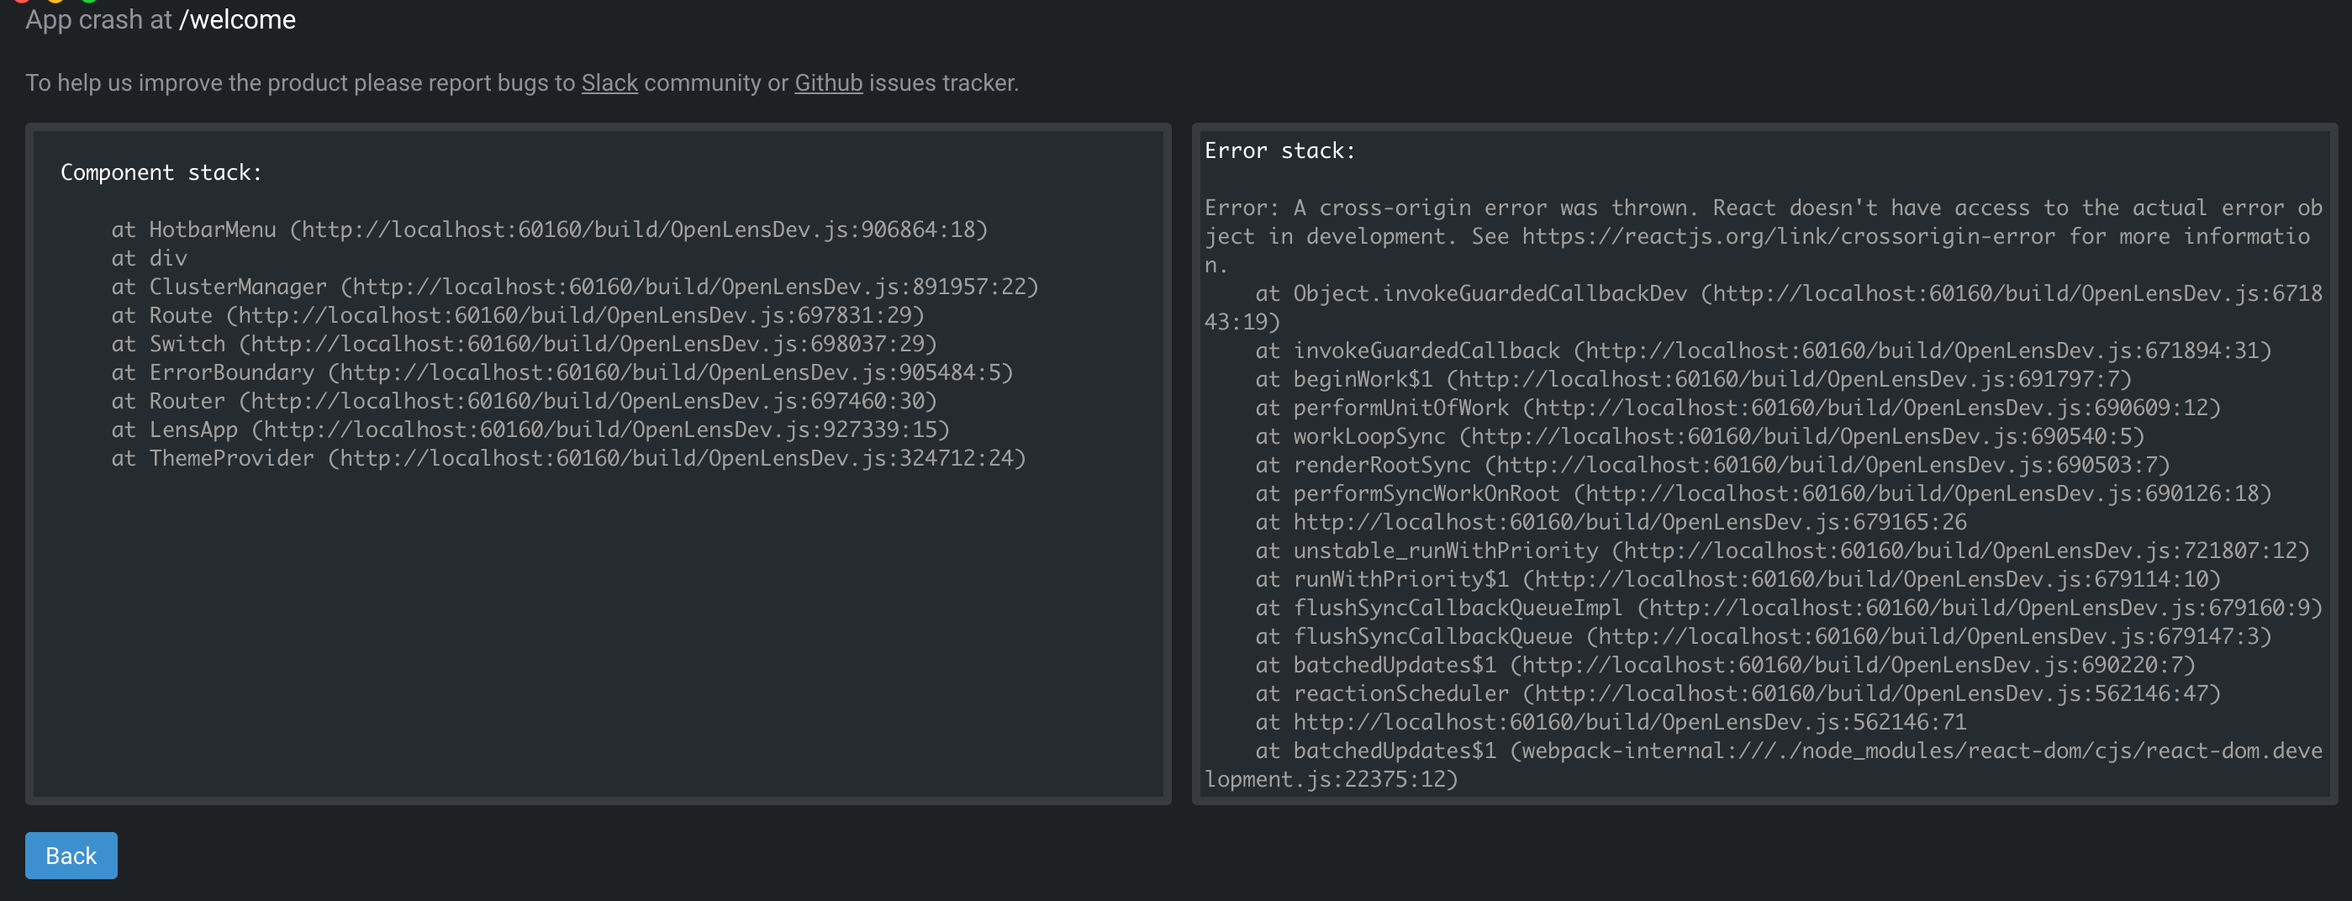This screenshot has height=901, width=2352.
Task: Click the 'at invokeGuardedCallback' line
Action: (1763, 350)
